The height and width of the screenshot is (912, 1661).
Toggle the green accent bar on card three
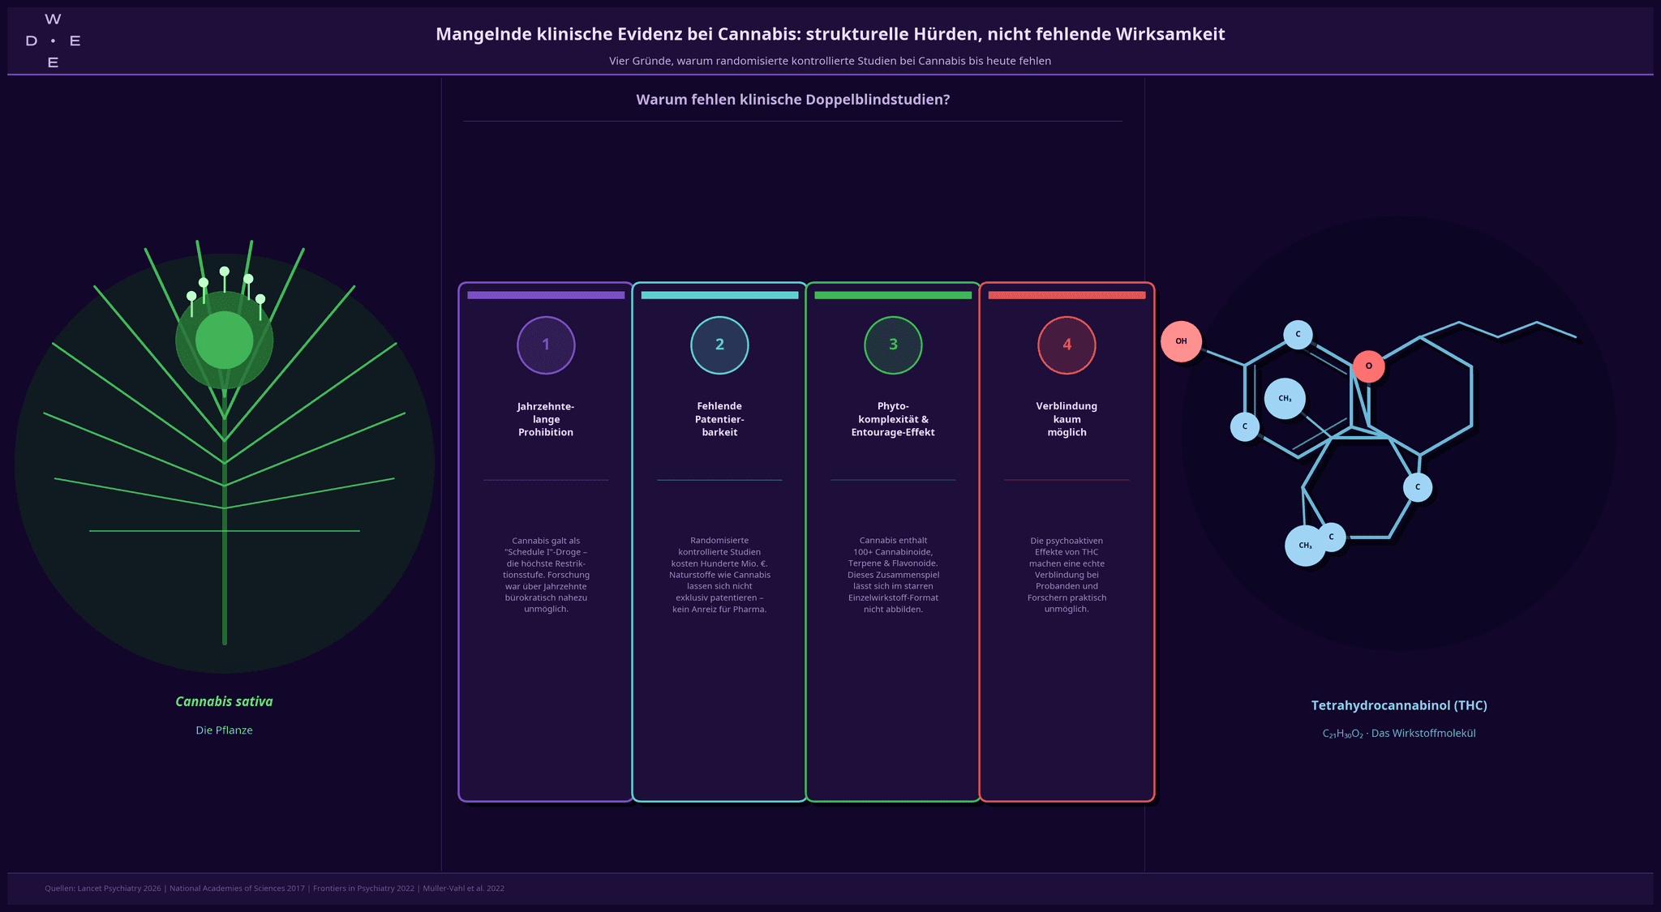coord(892,294)
